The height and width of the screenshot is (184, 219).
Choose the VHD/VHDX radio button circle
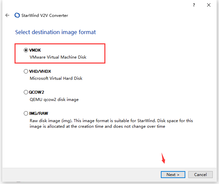pos(26,71)
